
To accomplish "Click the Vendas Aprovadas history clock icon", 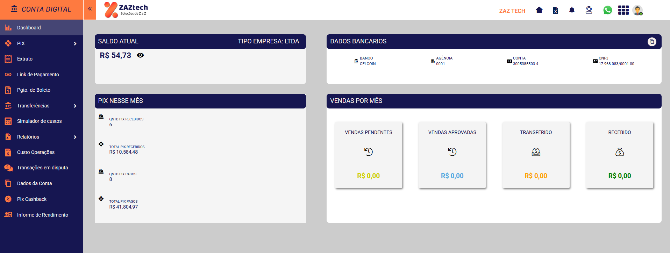I will pos(452,152).
